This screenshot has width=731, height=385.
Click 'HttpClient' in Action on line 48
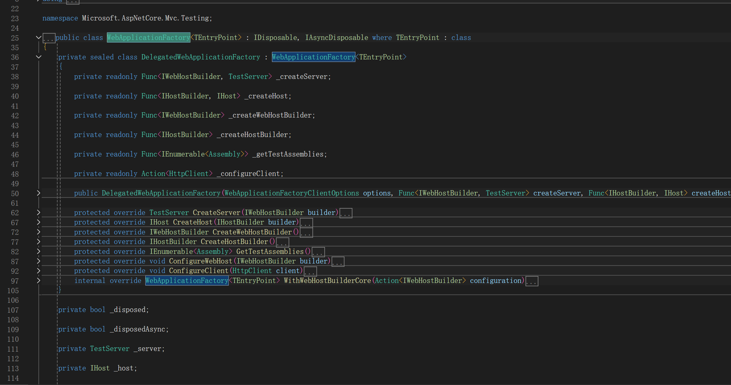coord(189,174)
